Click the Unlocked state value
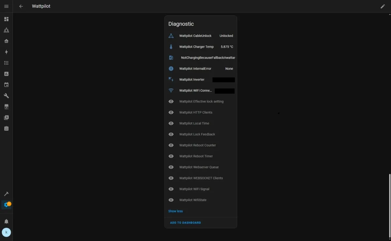The width and height of the screenshot is (391, 241). click(x=226, y=36)
